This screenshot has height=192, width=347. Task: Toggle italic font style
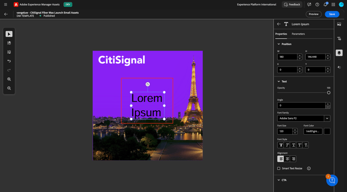287,145
